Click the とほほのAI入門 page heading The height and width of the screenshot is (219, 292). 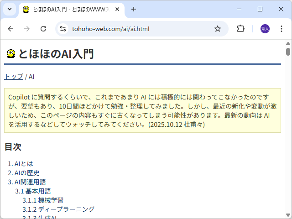[56, 54]
